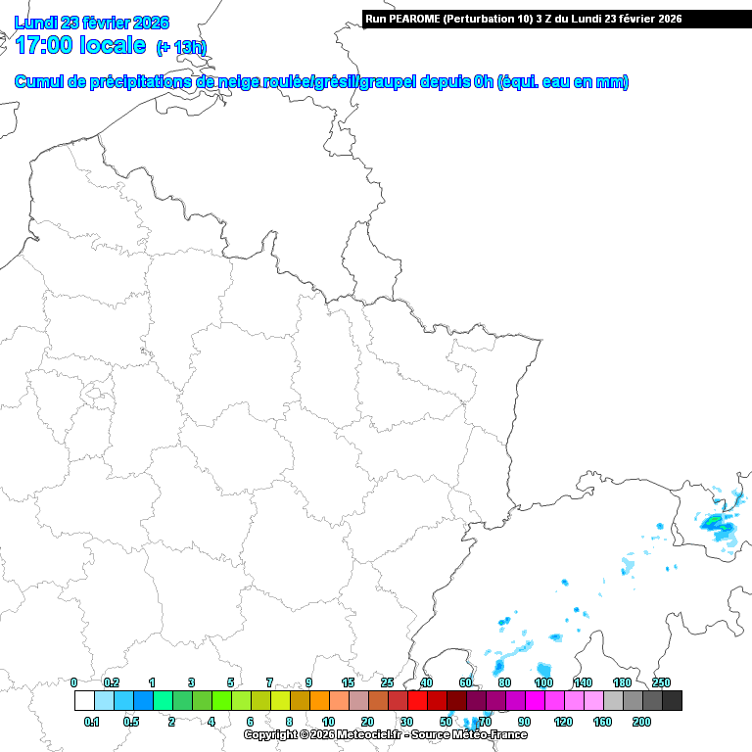
Task: Click the 40 legend value label
Action: coord(426,682)
